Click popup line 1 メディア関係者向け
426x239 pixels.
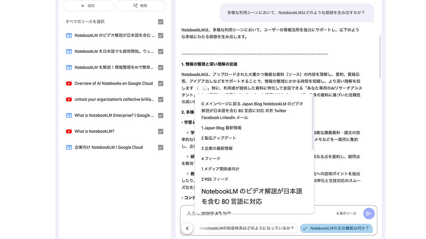pos(220,169)
